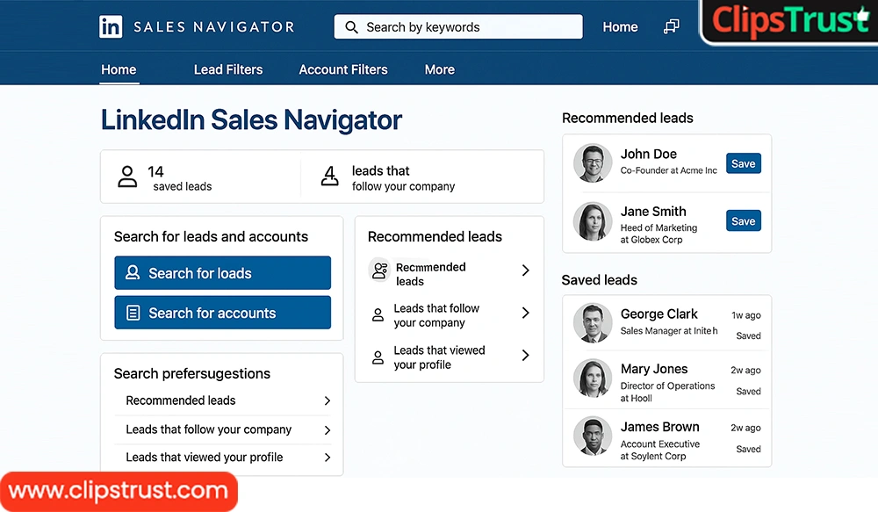This screenshot has width=878, height=512.
Task: Select the Home tab in navigation bar
Action: [x=119, y=69]
